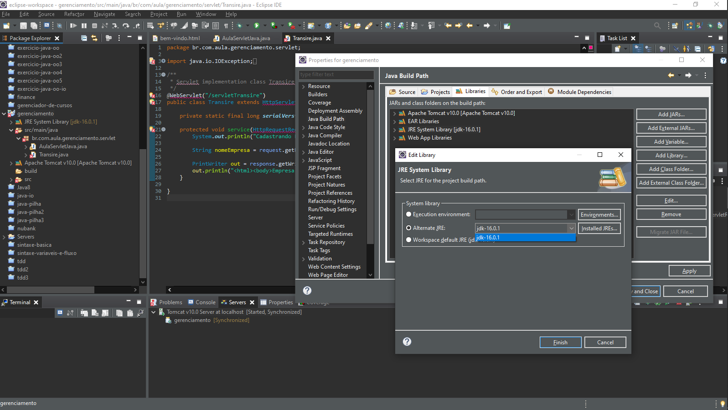This screenshot has width=728, height=410.
Task: Click the Open Web Browser globe icon
Action: pos(388,26)
